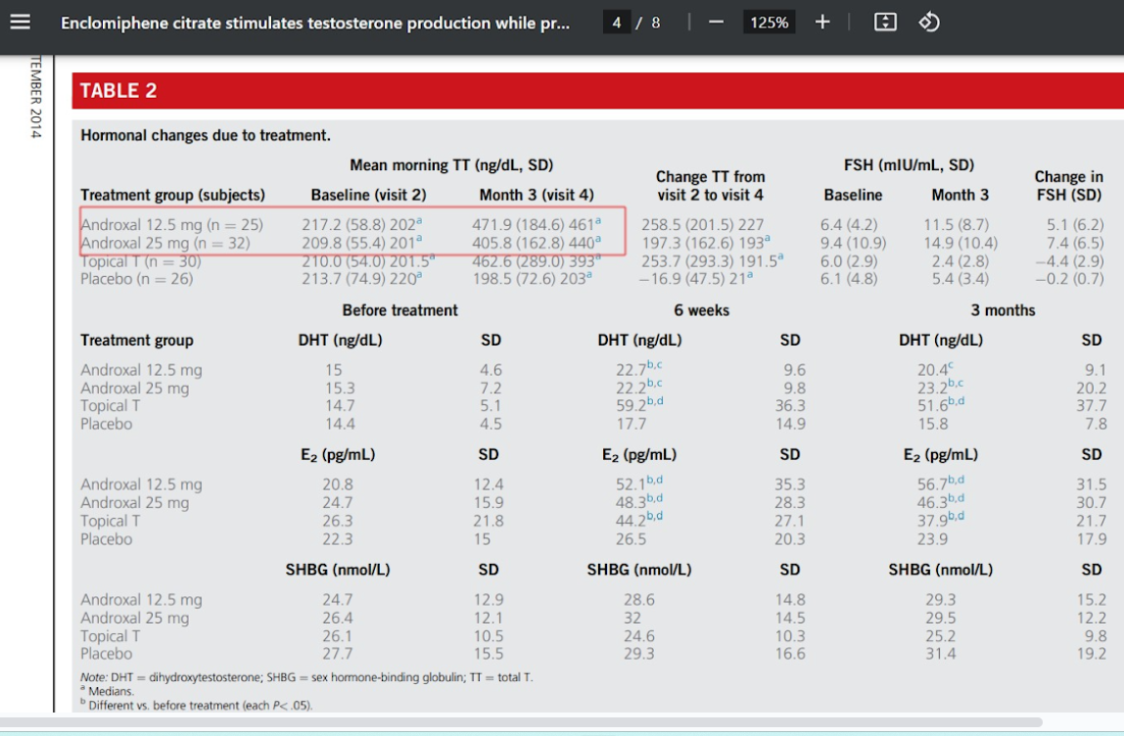Select the row label 'Placebo (n = 26)'
This screenshot has width=1124, height=736.
tap(136, 279)
